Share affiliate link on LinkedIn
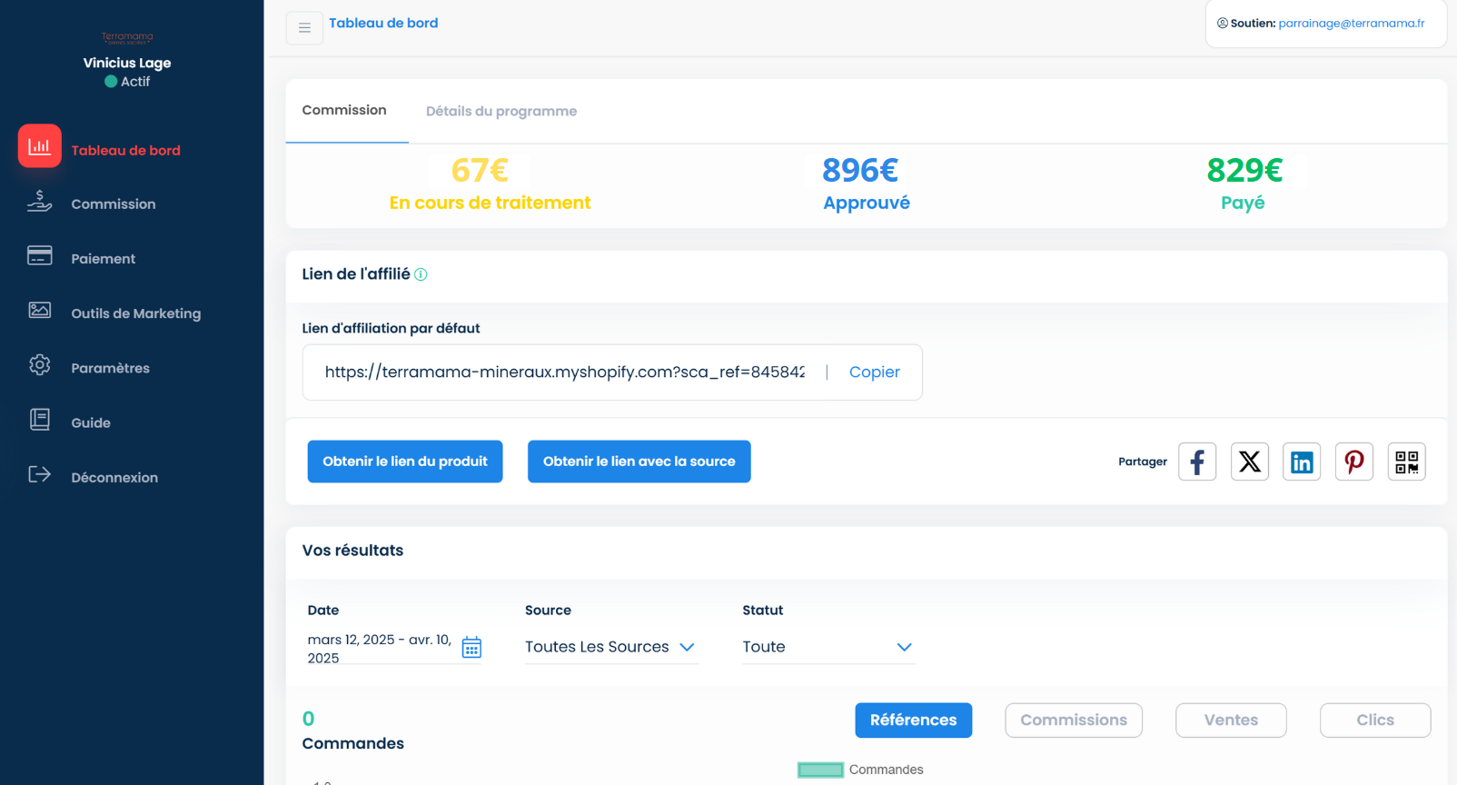 (x=1301, y=462)
